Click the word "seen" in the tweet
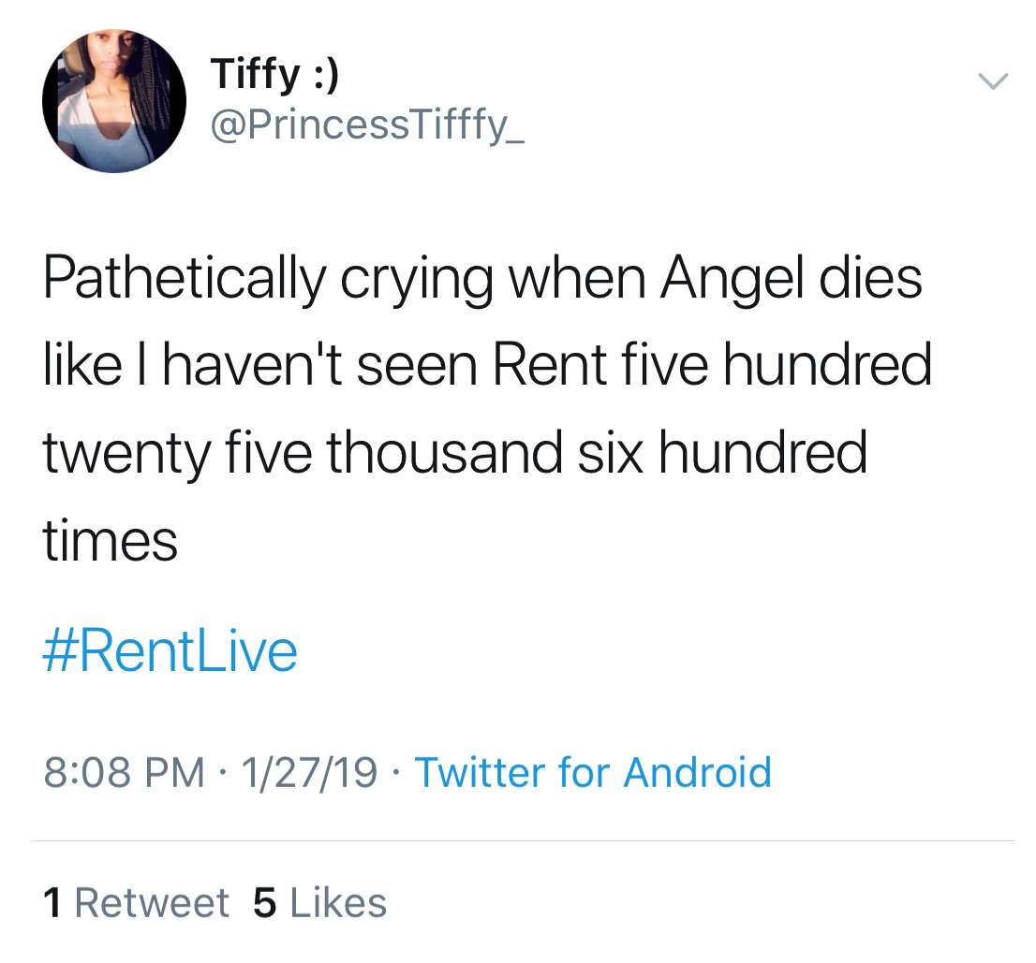Screen dimensions: 1036x963 (422, 365)
